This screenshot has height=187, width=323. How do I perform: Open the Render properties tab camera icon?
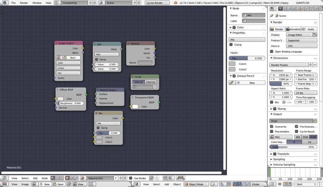click(280, 8)
